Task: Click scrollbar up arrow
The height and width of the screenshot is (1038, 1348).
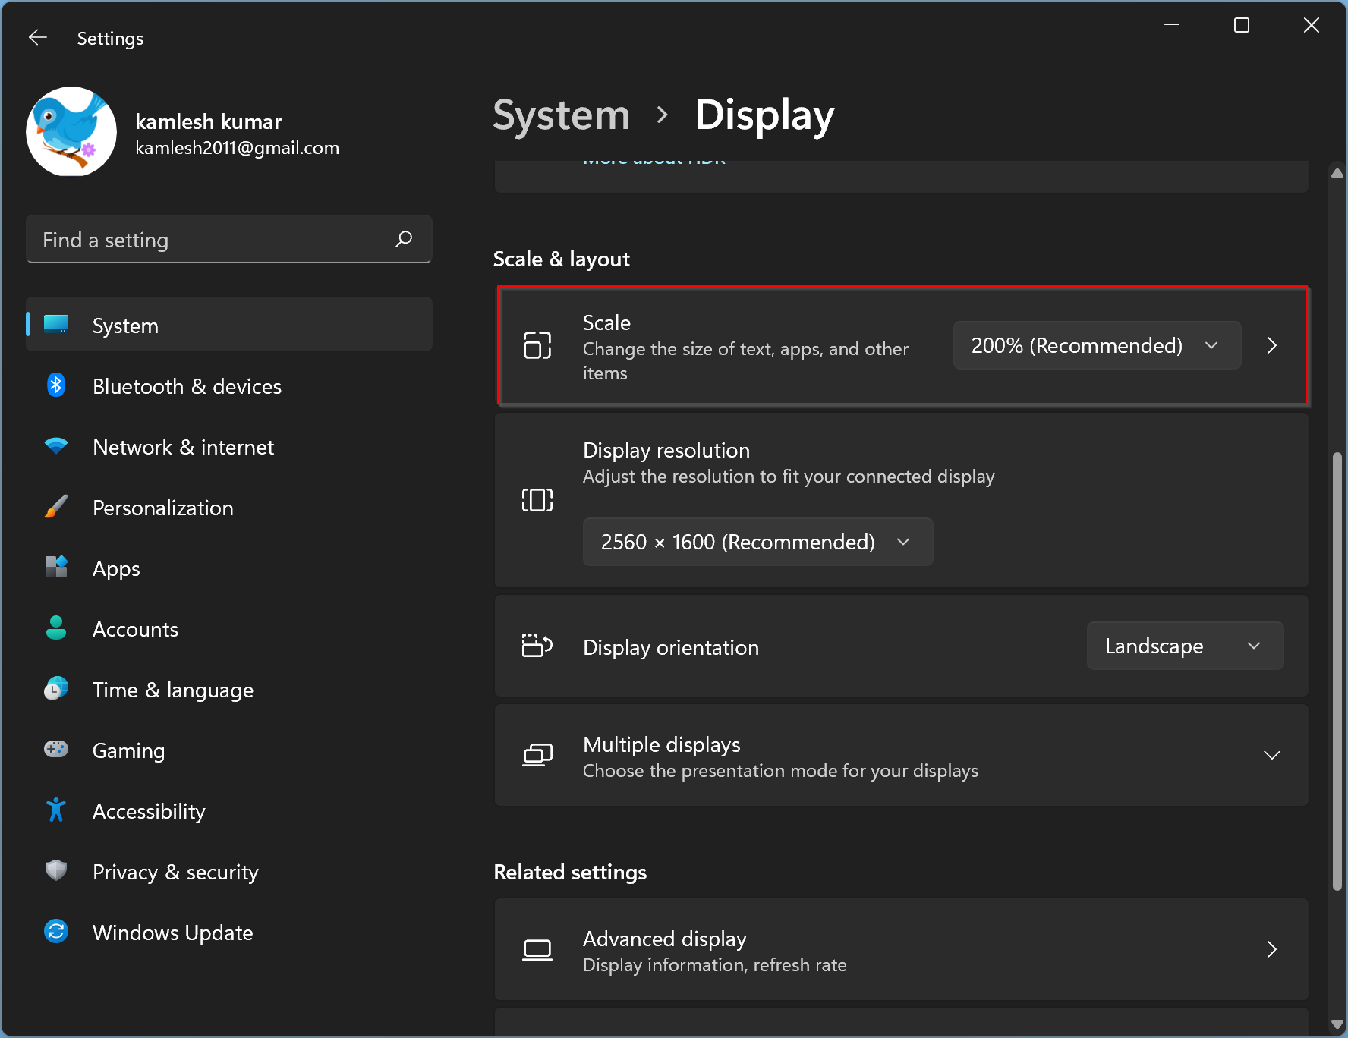Action: (x=1337, y=173)
